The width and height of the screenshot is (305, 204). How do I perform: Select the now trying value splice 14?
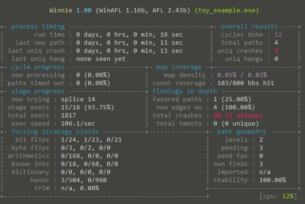point(78,99)
